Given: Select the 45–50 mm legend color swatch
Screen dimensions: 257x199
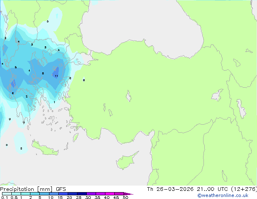Looking at the screenshot, I should (x=119, y=194).
